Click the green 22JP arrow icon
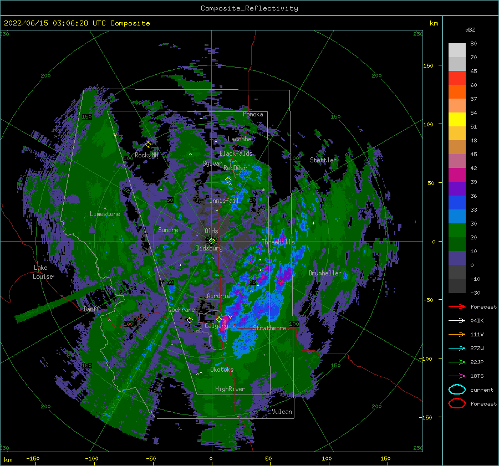 [457, 362]
